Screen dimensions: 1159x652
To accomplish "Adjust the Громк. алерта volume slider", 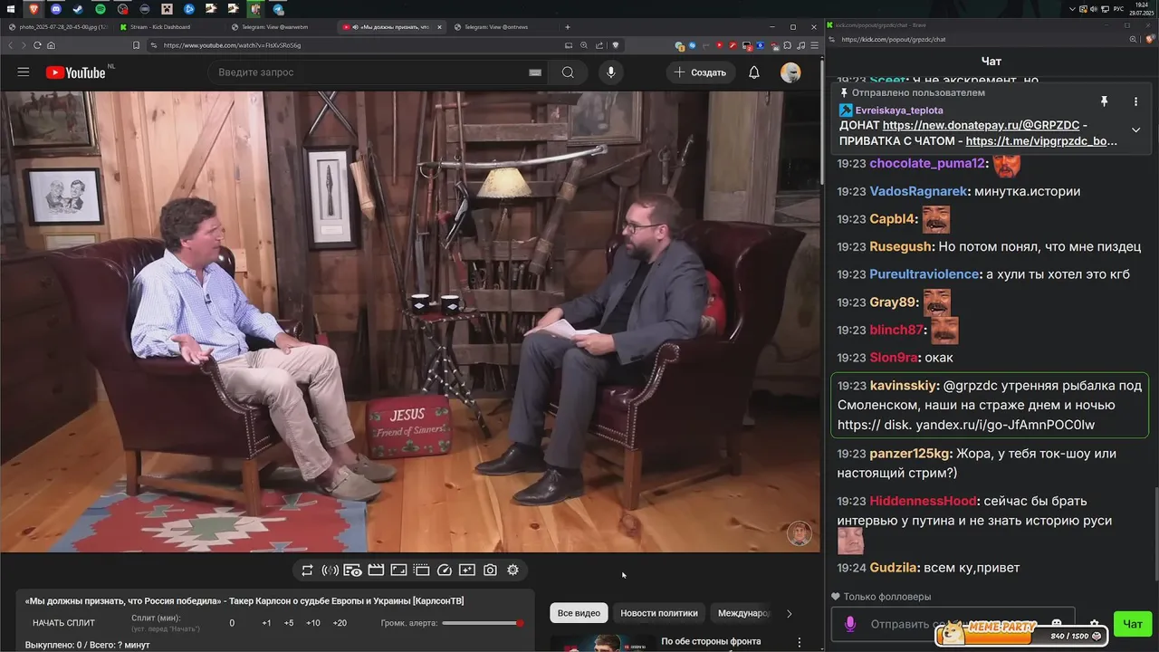I will click(x=483, y=623).
